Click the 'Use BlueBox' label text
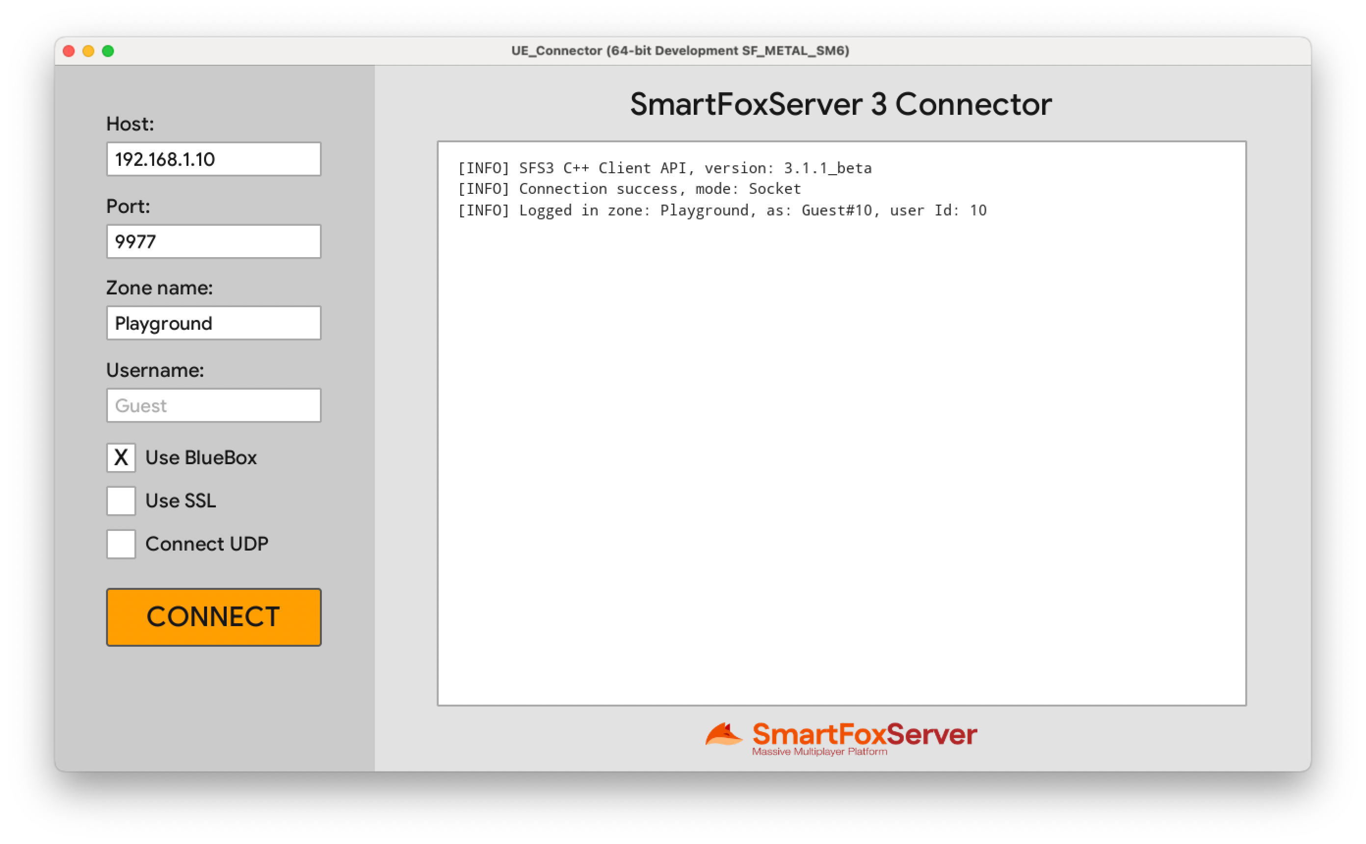Screen dimensions: 1366x844 click(201, 458)
